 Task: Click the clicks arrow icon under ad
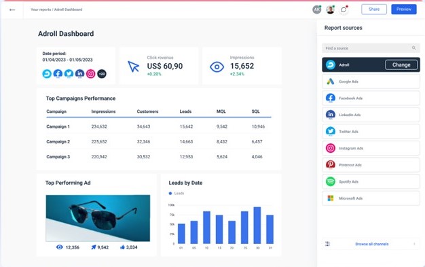[x=94, y=247]
